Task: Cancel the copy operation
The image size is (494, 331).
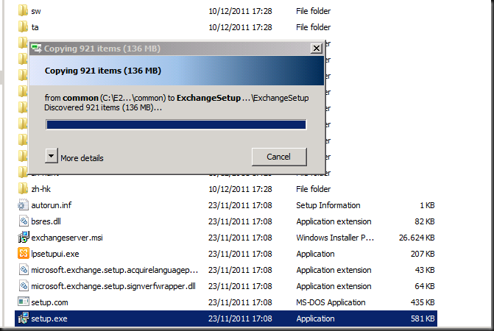Action: coord(279,157)
